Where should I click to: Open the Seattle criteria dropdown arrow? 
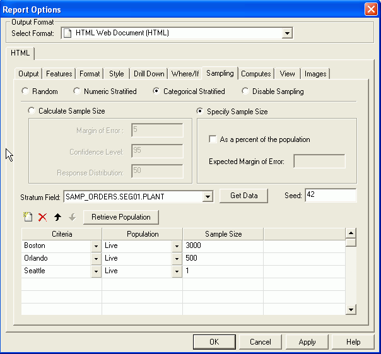click(96, 271)
